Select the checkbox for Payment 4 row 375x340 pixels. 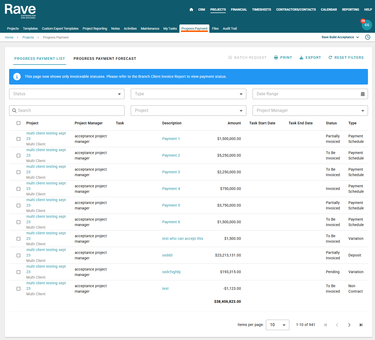(x=18, y=189)
